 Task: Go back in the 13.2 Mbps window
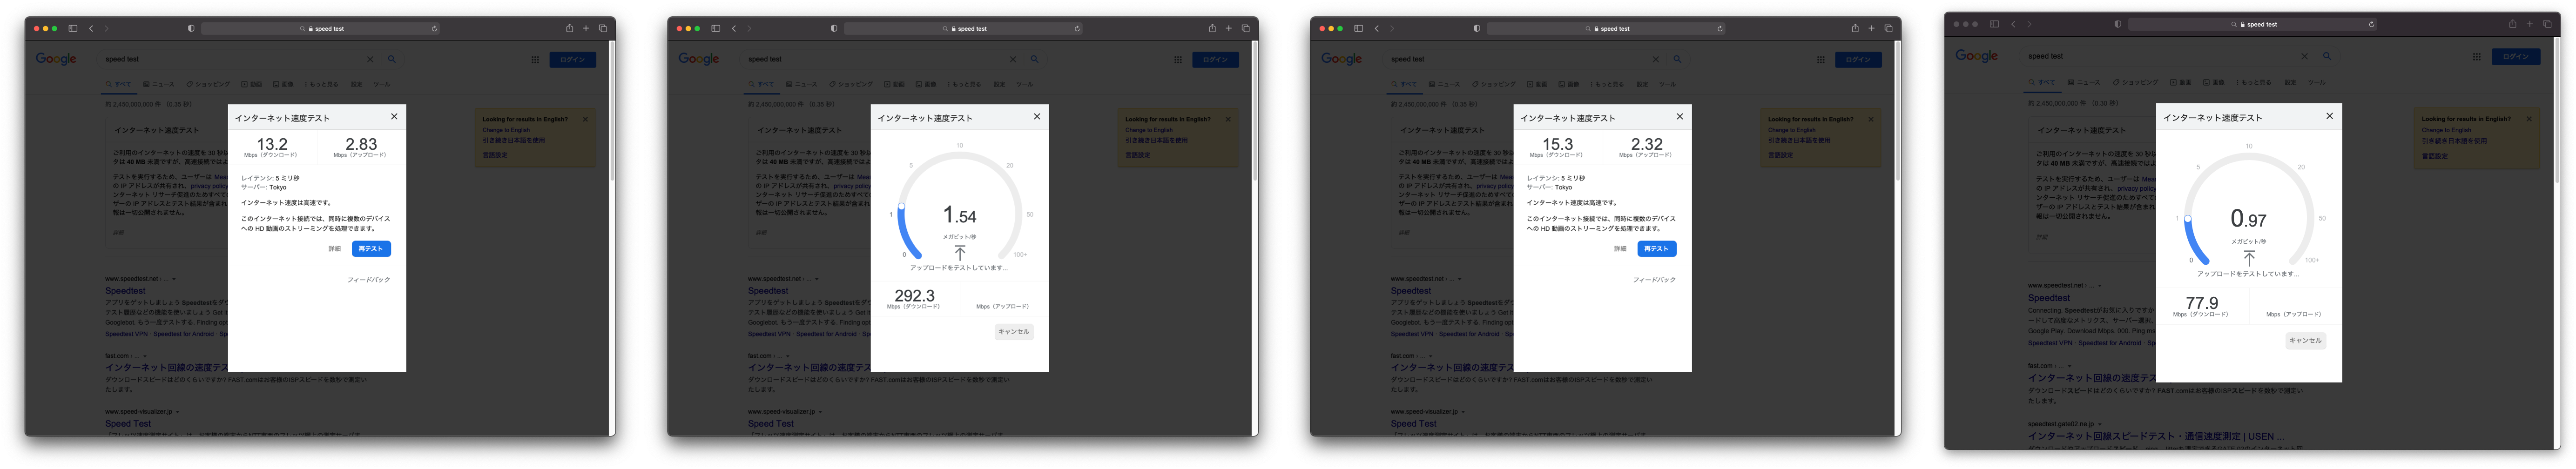click(x=91, y=28)
